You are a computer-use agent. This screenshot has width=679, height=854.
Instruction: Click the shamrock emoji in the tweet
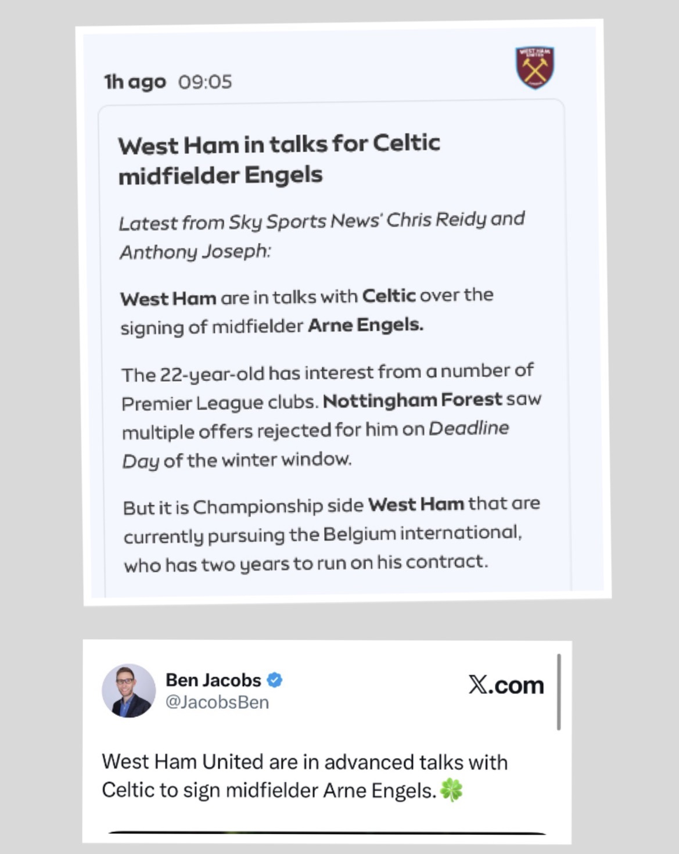[452, 790]
